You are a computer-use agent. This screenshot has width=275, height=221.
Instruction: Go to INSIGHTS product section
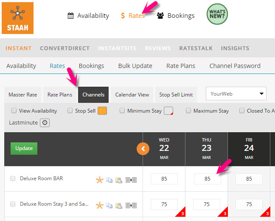point(235,48)
